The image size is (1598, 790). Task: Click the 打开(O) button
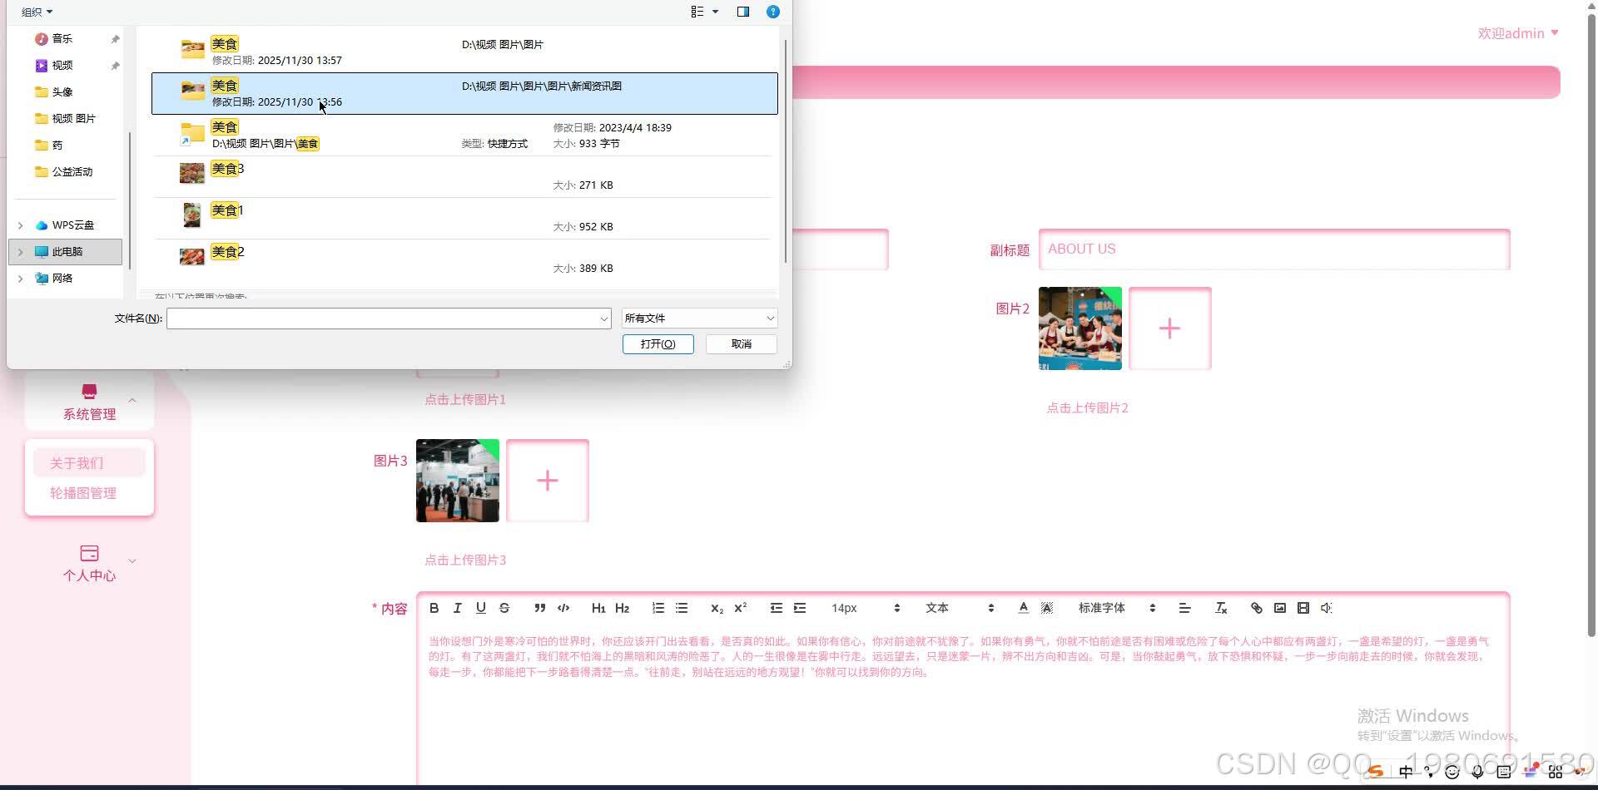tap(658, 343)
